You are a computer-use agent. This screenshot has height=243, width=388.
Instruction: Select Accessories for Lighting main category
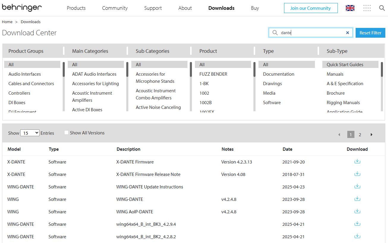(x=96, y=84)
